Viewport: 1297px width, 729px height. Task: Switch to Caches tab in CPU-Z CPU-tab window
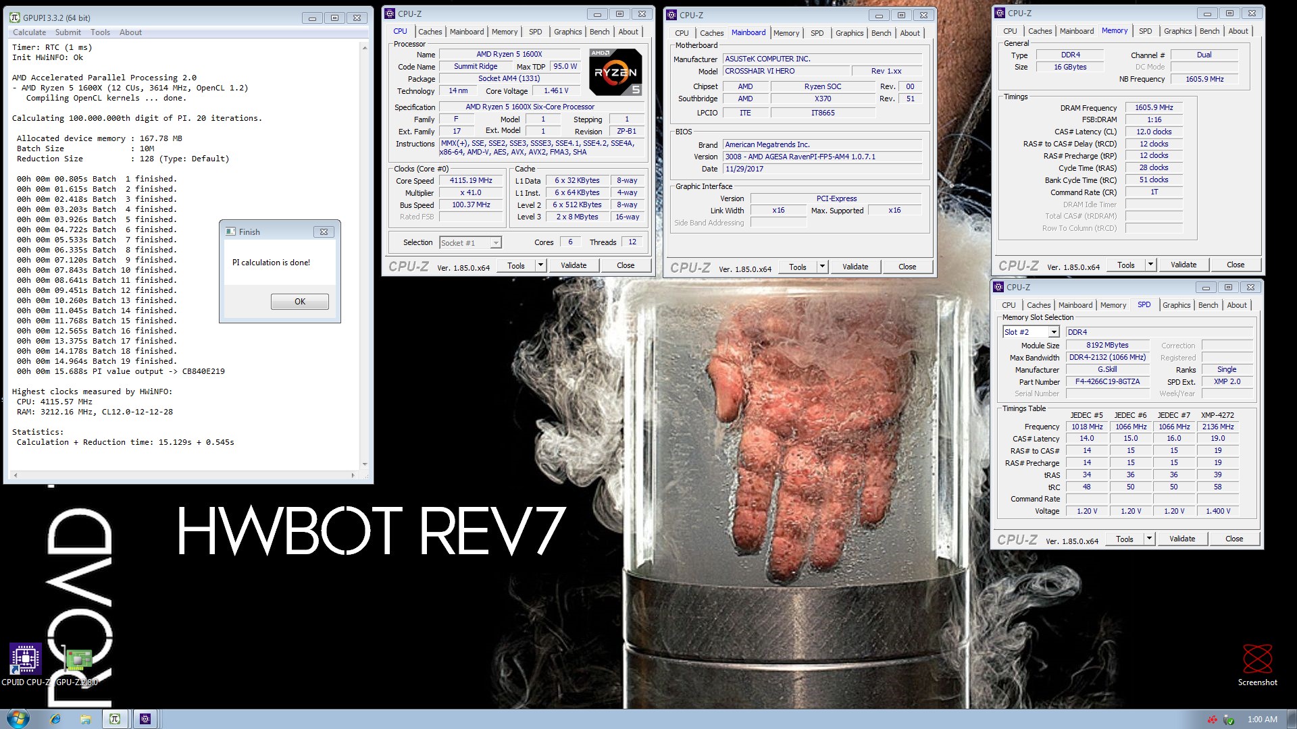430,32
